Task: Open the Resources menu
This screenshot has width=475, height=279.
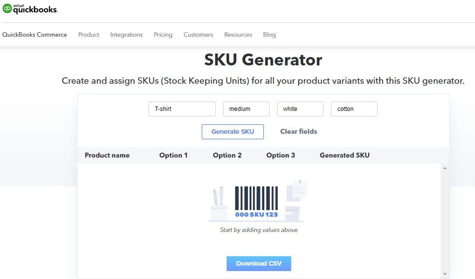Action: point(238,35)
